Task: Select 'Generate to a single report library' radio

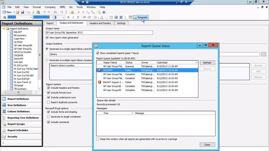Action: [x=47, y=49]
